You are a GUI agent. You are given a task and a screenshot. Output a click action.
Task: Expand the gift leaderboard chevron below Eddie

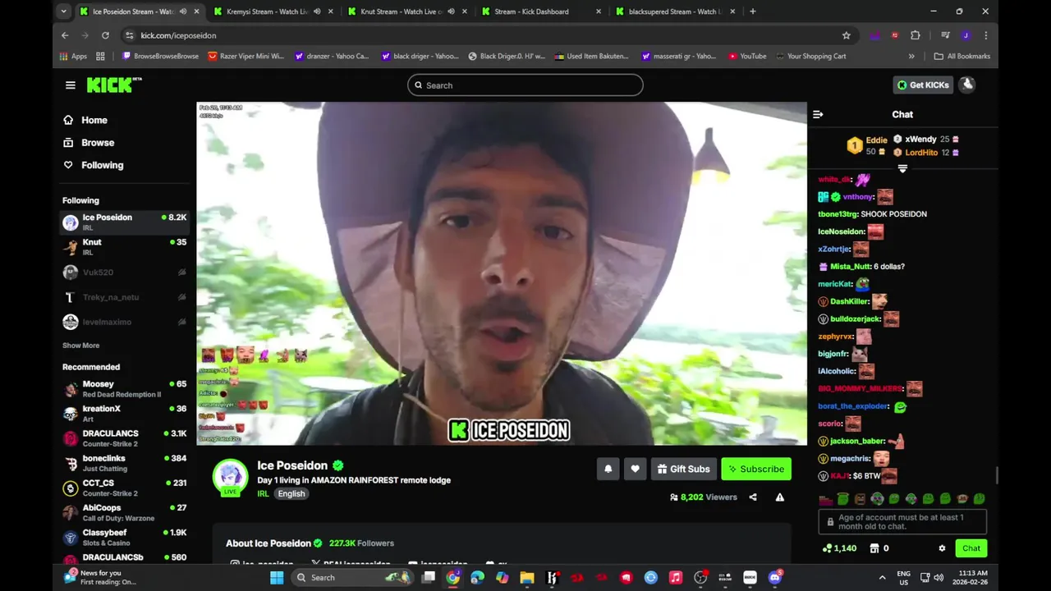[902, 168]
